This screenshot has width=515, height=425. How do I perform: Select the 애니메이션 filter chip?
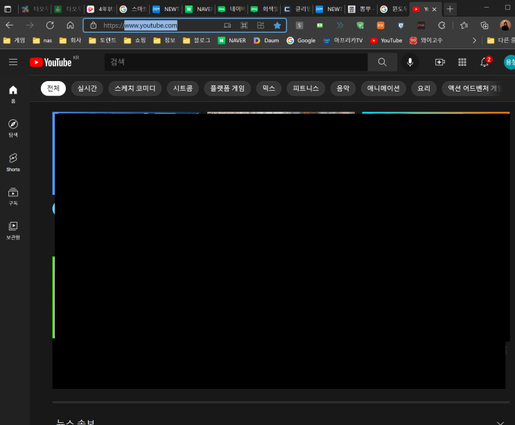pyautogui.click(x=383, y=88)
